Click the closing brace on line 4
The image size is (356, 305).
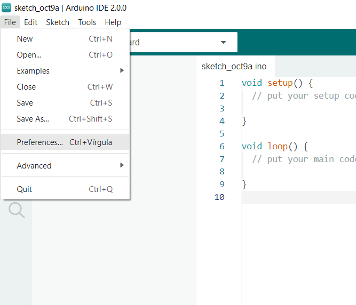(244, 121)
